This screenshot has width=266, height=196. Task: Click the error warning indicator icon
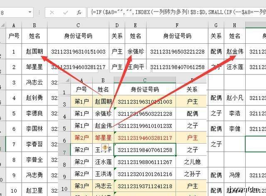click(105, 147)
